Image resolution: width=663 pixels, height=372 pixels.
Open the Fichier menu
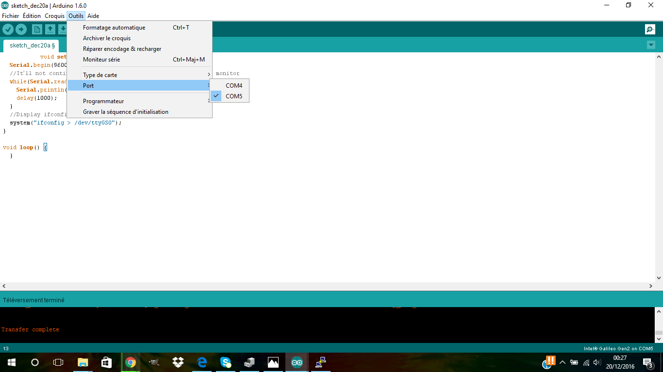coord(10,16)
